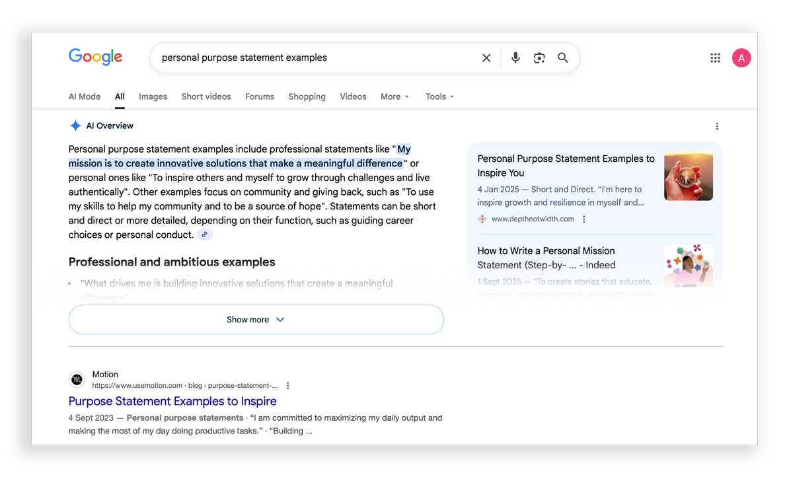Open the Videos tab
The height and width of the screenshot is (477, 789).
click(353, 96)
